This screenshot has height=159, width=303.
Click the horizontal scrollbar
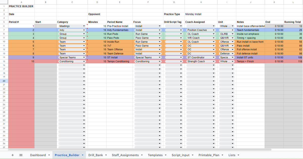click(x=140, y=149)
